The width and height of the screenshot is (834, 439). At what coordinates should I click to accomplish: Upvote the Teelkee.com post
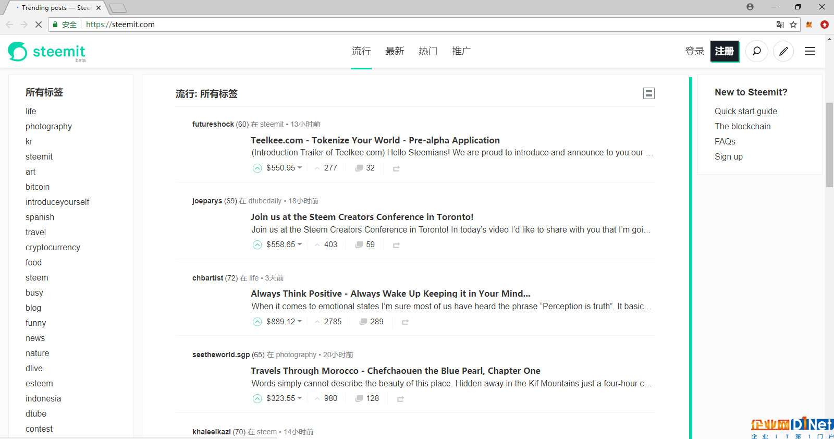coord(257,168)
